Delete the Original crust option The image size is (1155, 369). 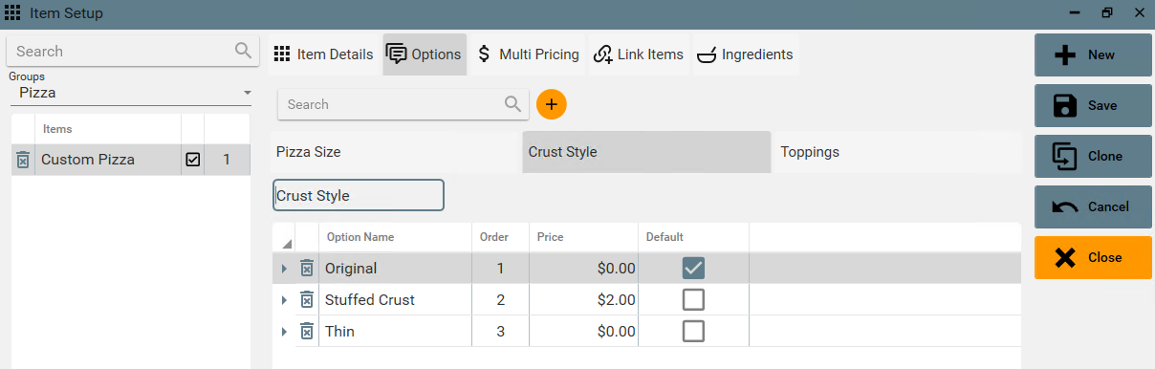click(307, 269)
